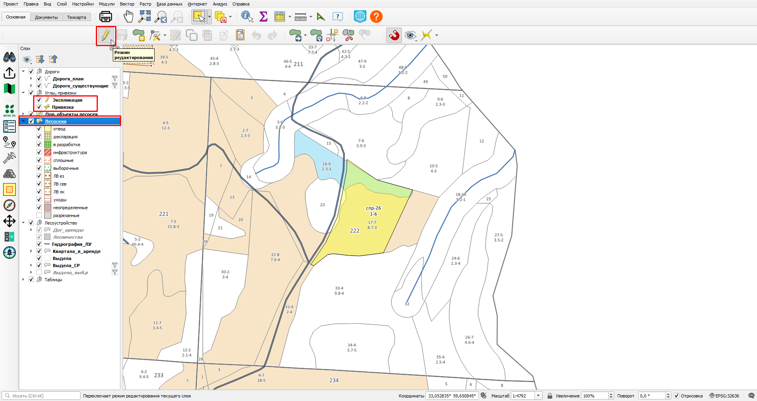Toggle editing mode with the pencil icon
The height and width of the screenshot is (401, 757).
pos(106,35)
